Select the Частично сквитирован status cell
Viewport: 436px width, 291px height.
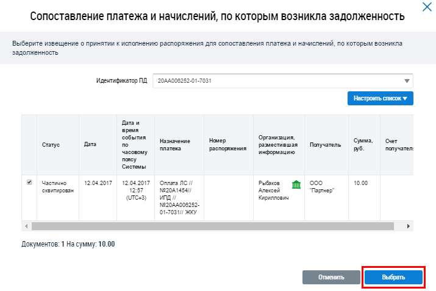point(57,186)
